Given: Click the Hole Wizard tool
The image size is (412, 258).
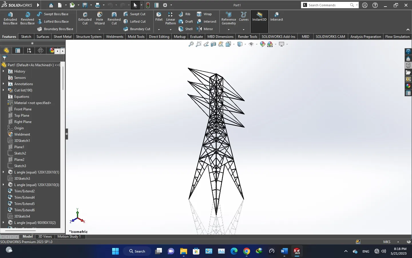Looking at the screenshot, I should 99,18.
